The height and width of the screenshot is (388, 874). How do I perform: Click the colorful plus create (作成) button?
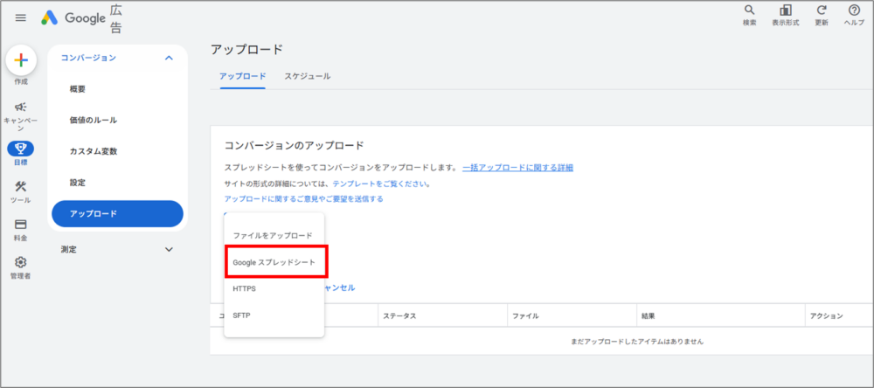21,60
